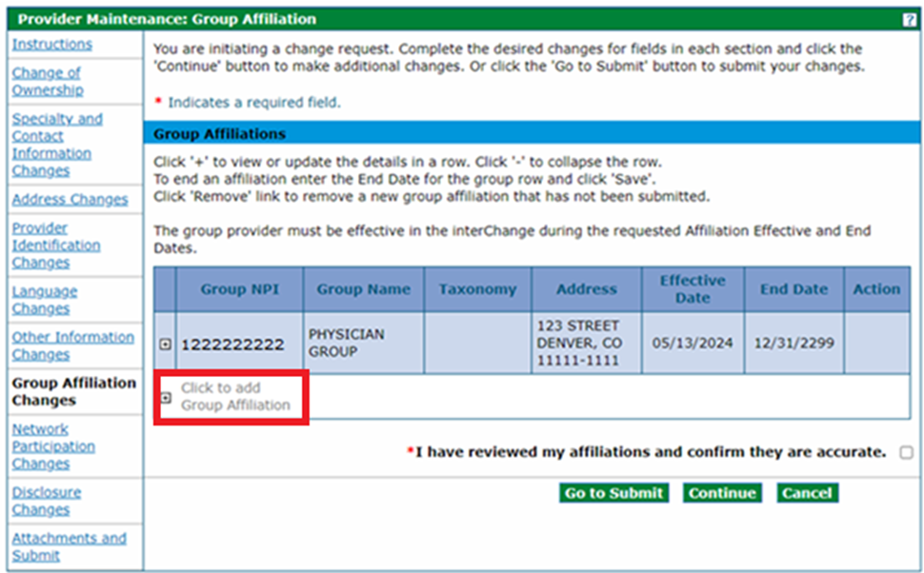924x573 pixels.
Task: Open Change of Ownership page
Action: click(x=48, y=82)
